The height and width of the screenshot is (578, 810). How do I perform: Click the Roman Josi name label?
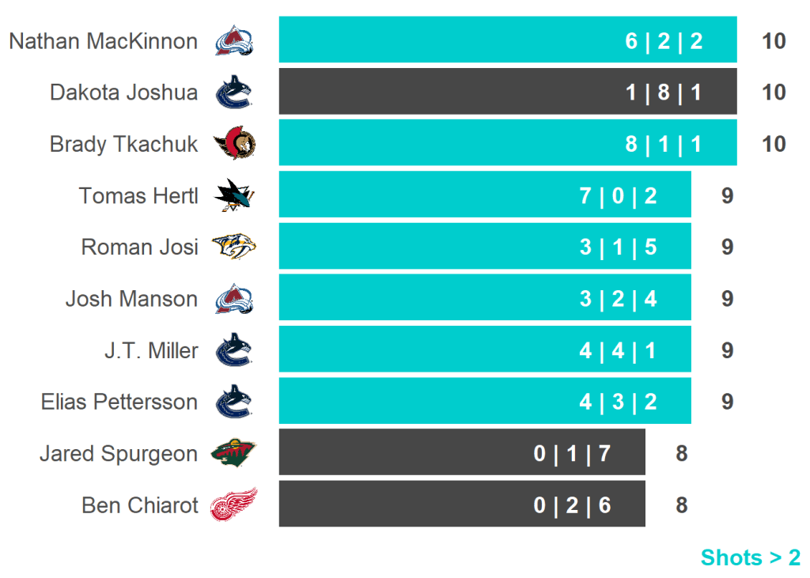139,247
